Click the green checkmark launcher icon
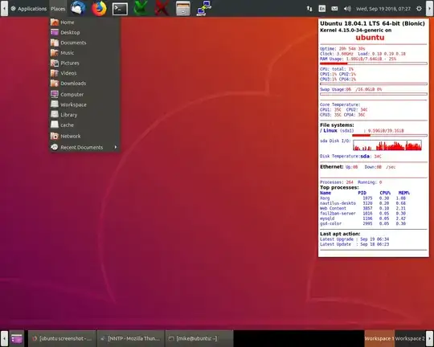The image size is (434, 347). (141, 8)
